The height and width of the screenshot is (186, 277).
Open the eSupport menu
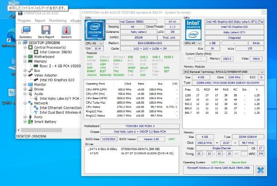(76, 20)
